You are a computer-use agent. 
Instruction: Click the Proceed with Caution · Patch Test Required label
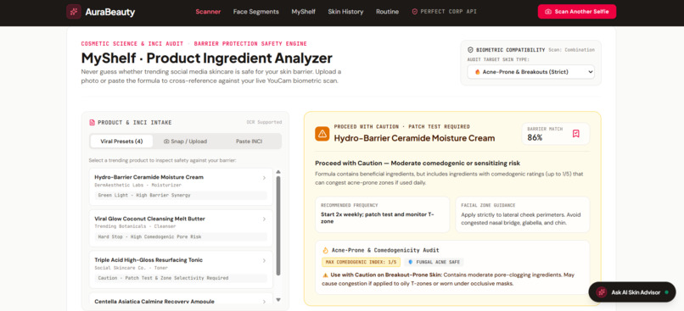click(x=401, y=127)
